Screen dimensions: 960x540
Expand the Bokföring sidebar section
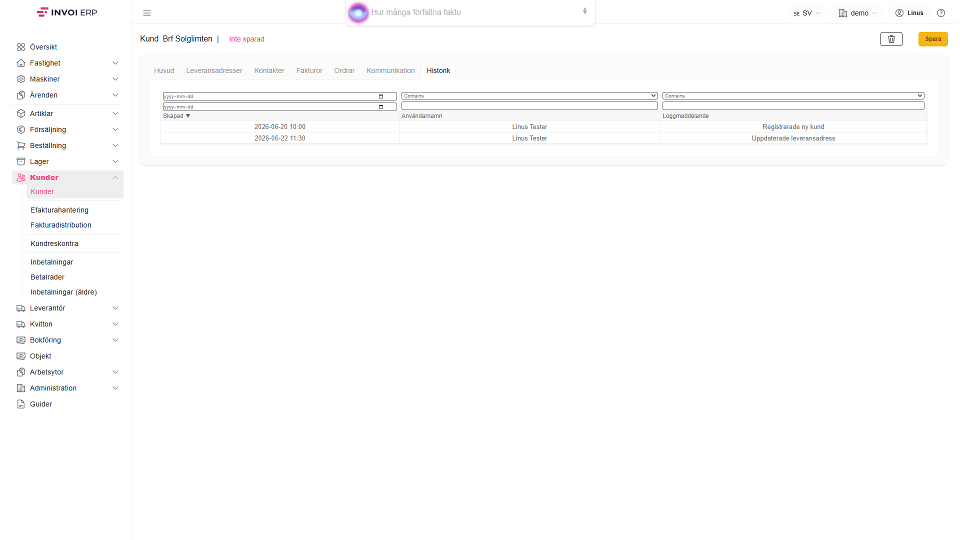[x=115, y=340]
